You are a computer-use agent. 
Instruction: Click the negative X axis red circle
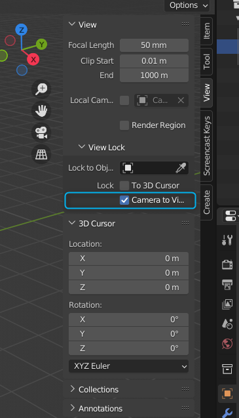coord(10,41)
